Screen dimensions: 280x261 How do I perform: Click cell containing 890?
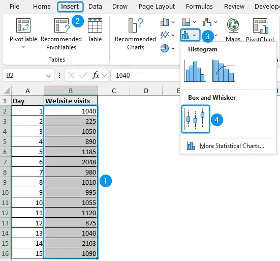click(71, 142)
